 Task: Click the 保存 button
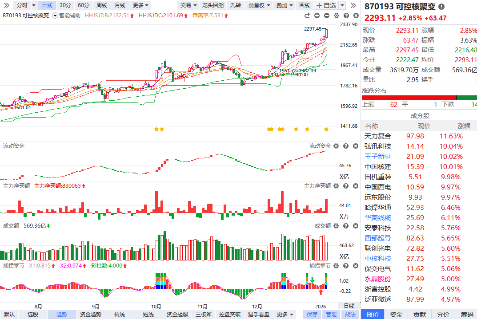point(313,314)
